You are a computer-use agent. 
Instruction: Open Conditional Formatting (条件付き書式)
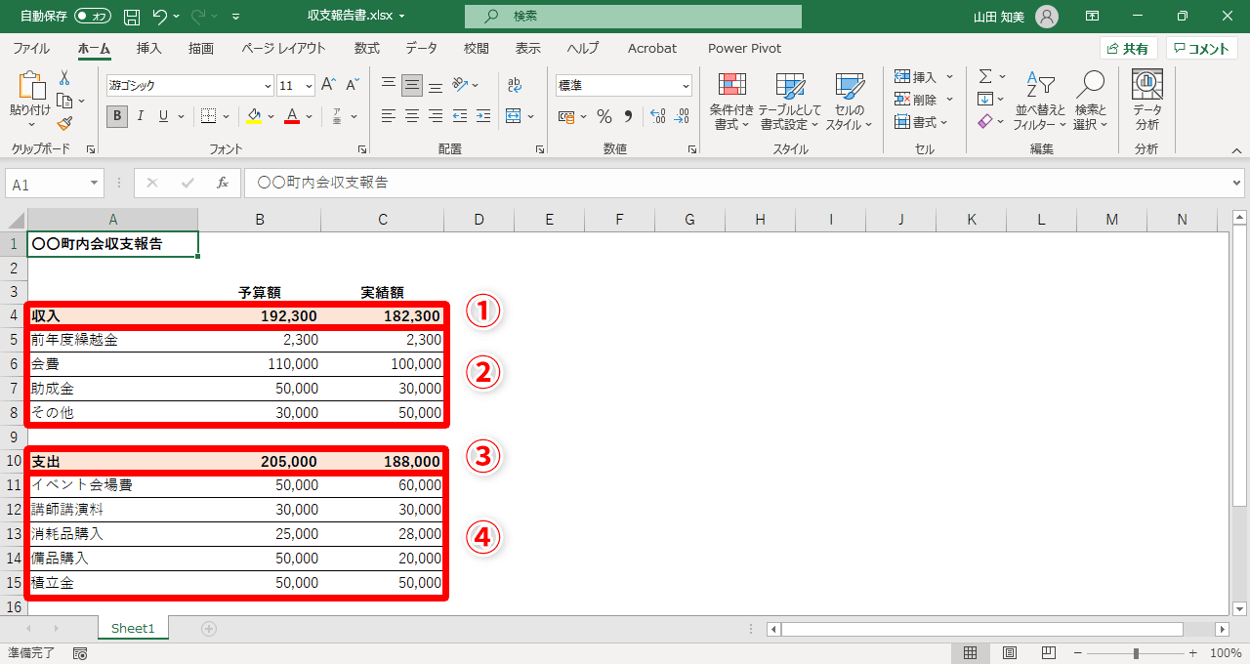click(731, 102)
